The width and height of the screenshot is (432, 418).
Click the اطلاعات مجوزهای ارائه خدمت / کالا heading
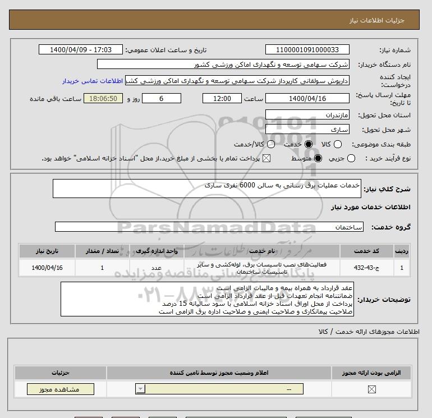click(369, 332)
